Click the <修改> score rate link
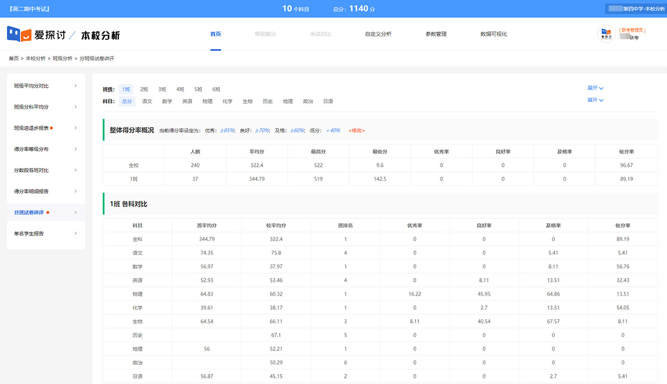The height and width of the screenshot is (384, 667). [356, 131]
